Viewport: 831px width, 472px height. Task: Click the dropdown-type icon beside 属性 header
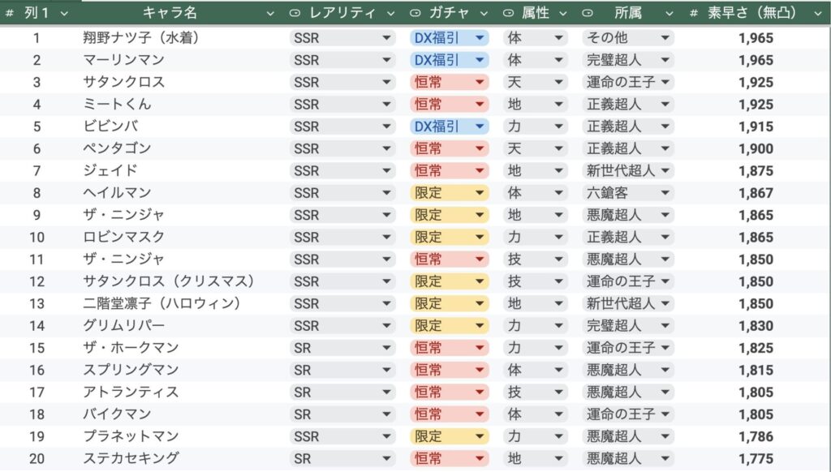click(x=509, y=14)
